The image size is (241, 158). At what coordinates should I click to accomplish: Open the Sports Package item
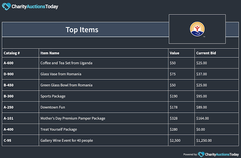pyautogui.click(x=53, y=96)
